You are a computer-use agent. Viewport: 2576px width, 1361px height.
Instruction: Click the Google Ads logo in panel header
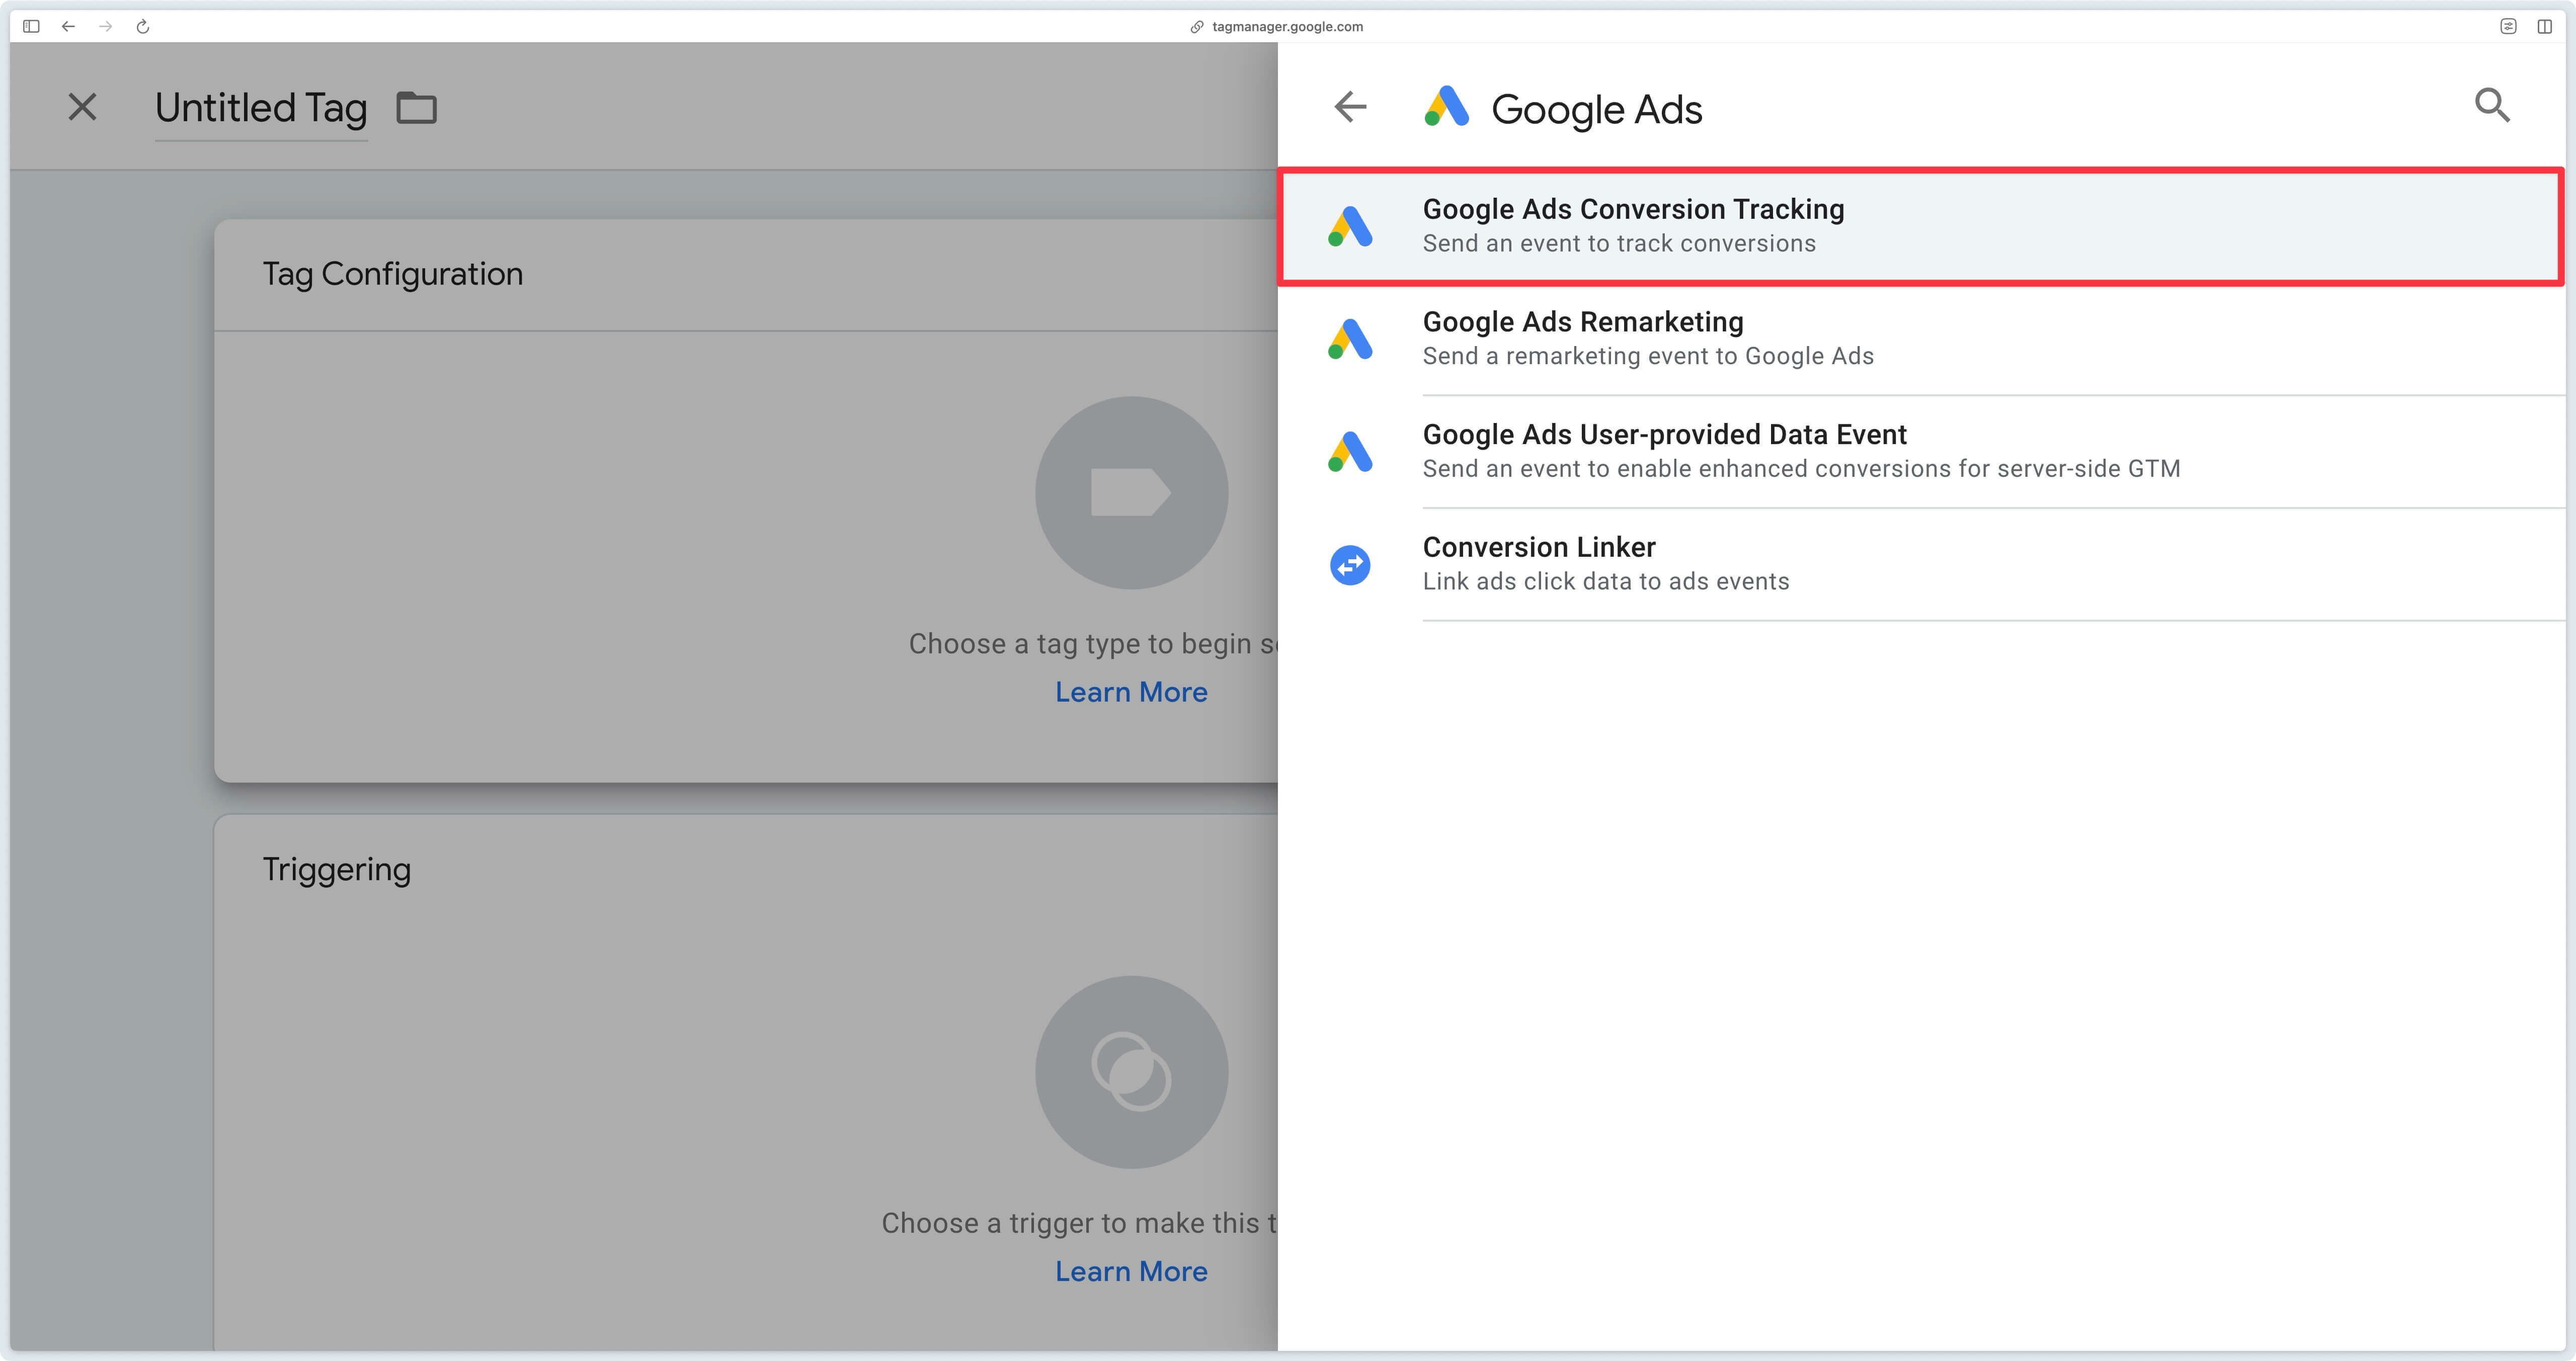click(x=1446, y=106)
